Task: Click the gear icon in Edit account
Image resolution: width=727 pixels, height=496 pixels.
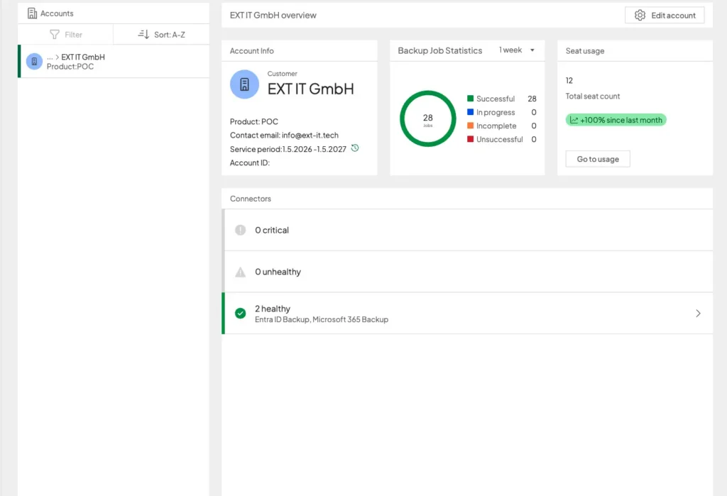Action: 640,16
